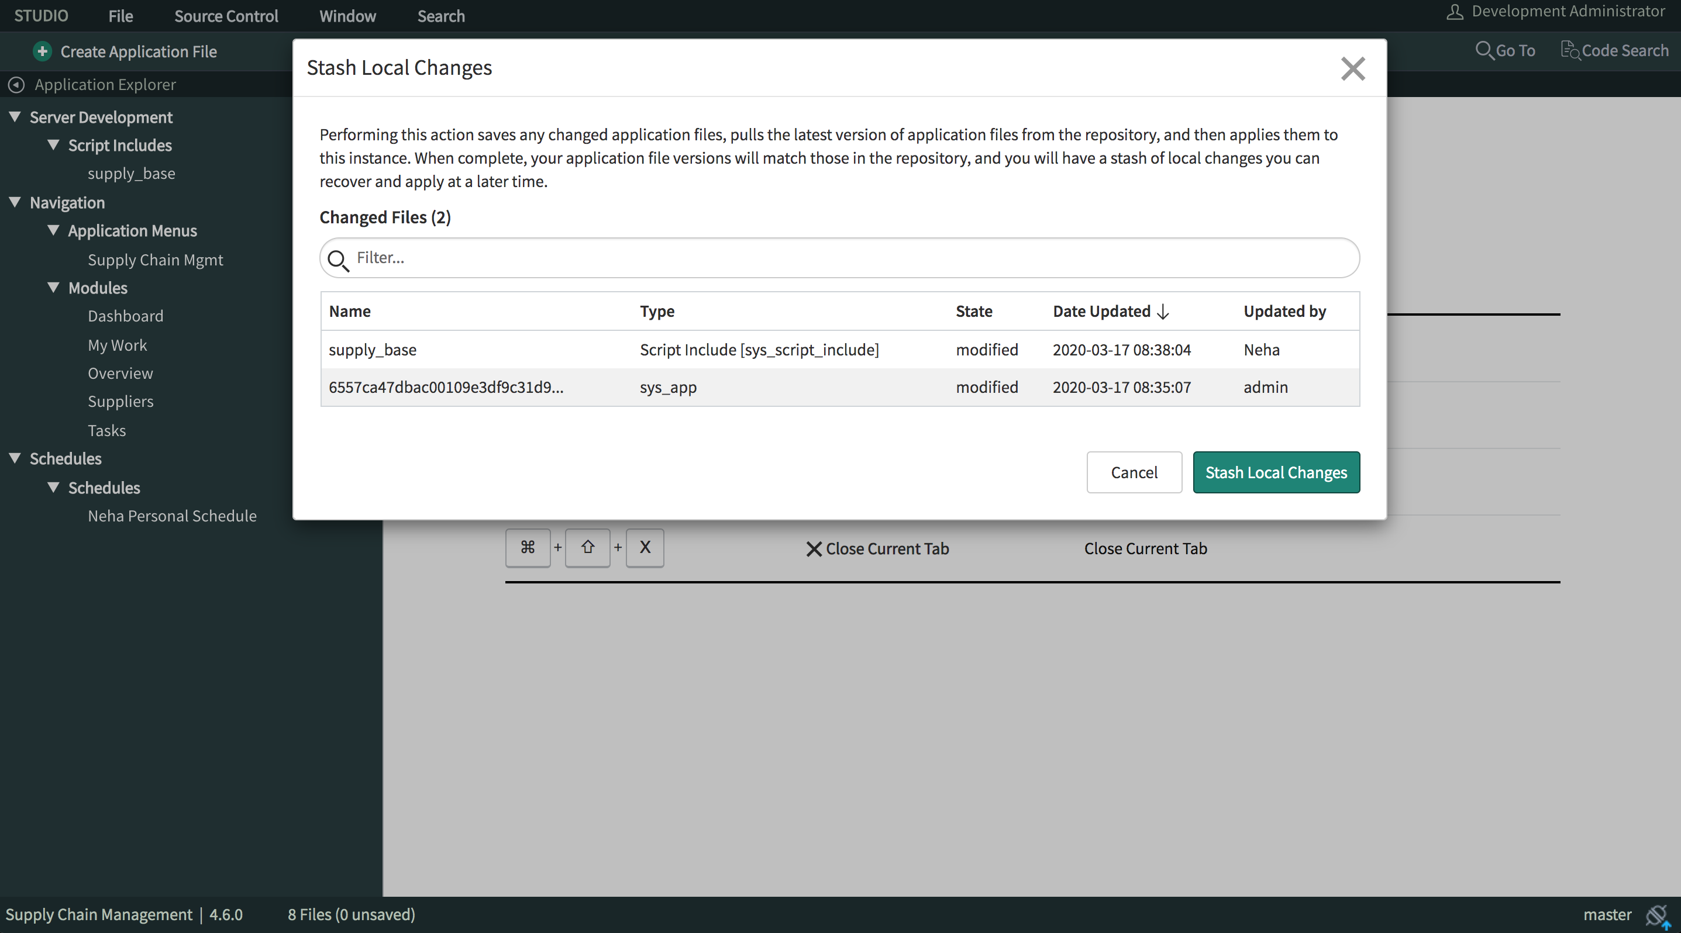Click the X key shortcut badge

coord(645,548)
